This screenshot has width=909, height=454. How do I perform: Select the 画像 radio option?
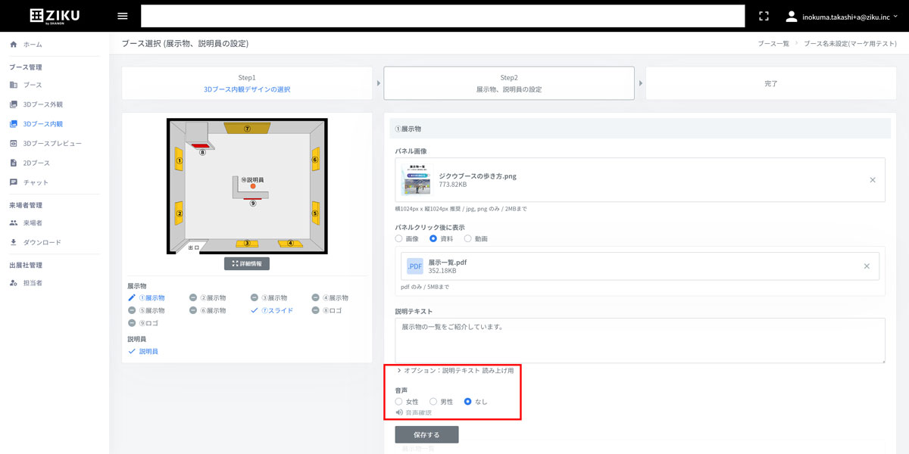coord(399,238)
